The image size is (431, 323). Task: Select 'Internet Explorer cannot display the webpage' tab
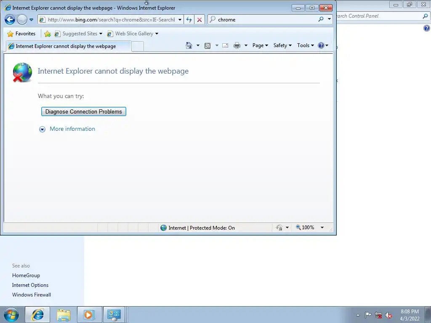[x=68, y=46]
